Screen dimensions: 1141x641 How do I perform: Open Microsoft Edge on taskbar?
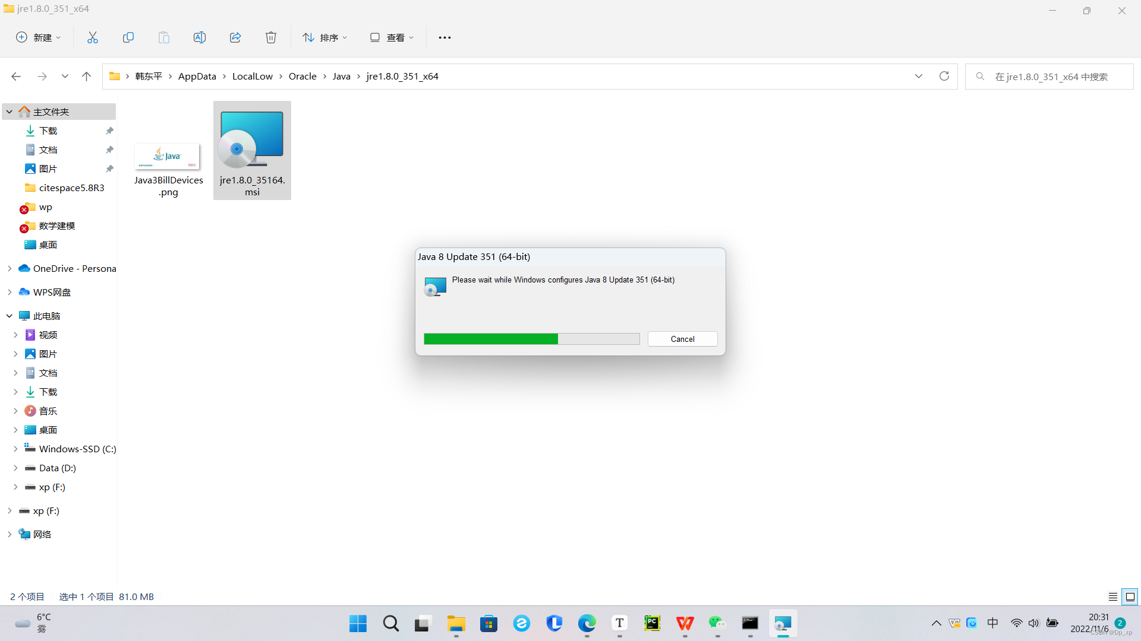click(x=587, y=623)
